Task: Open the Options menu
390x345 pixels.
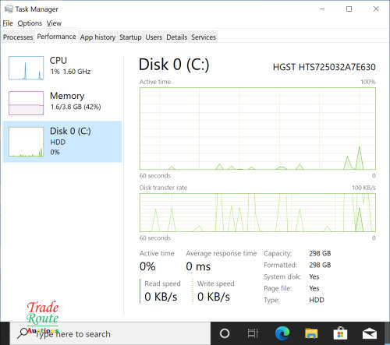Action: click(30, 23)
